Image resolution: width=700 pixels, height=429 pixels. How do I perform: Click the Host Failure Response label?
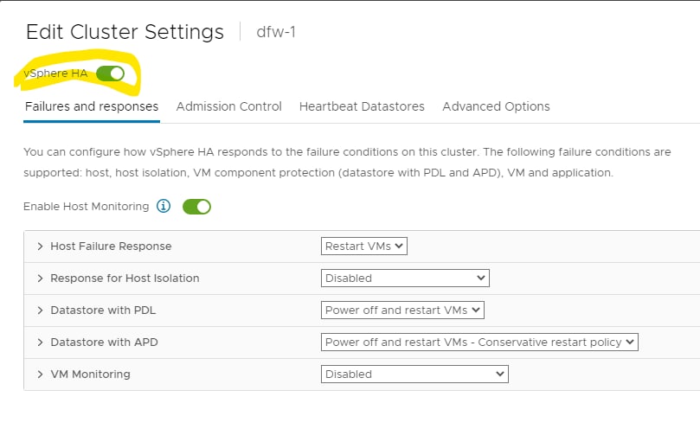(111, 246)
